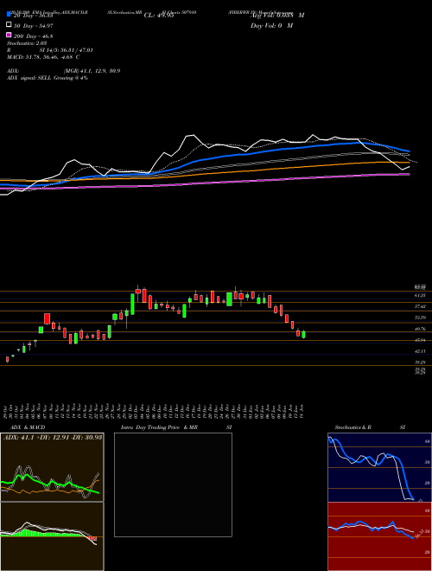Click the last green candlestick on the chart

point(303,334)
